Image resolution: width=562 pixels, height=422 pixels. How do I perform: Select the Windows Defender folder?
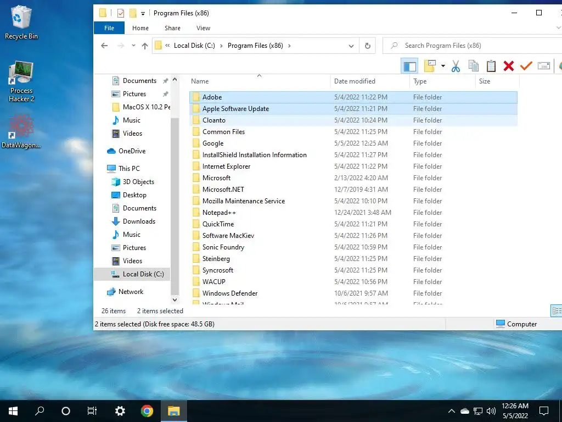pyautogui.click(x=353, y=293)
